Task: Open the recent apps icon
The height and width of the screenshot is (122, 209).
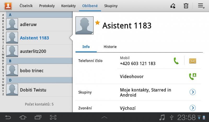Action: (38, 117)
